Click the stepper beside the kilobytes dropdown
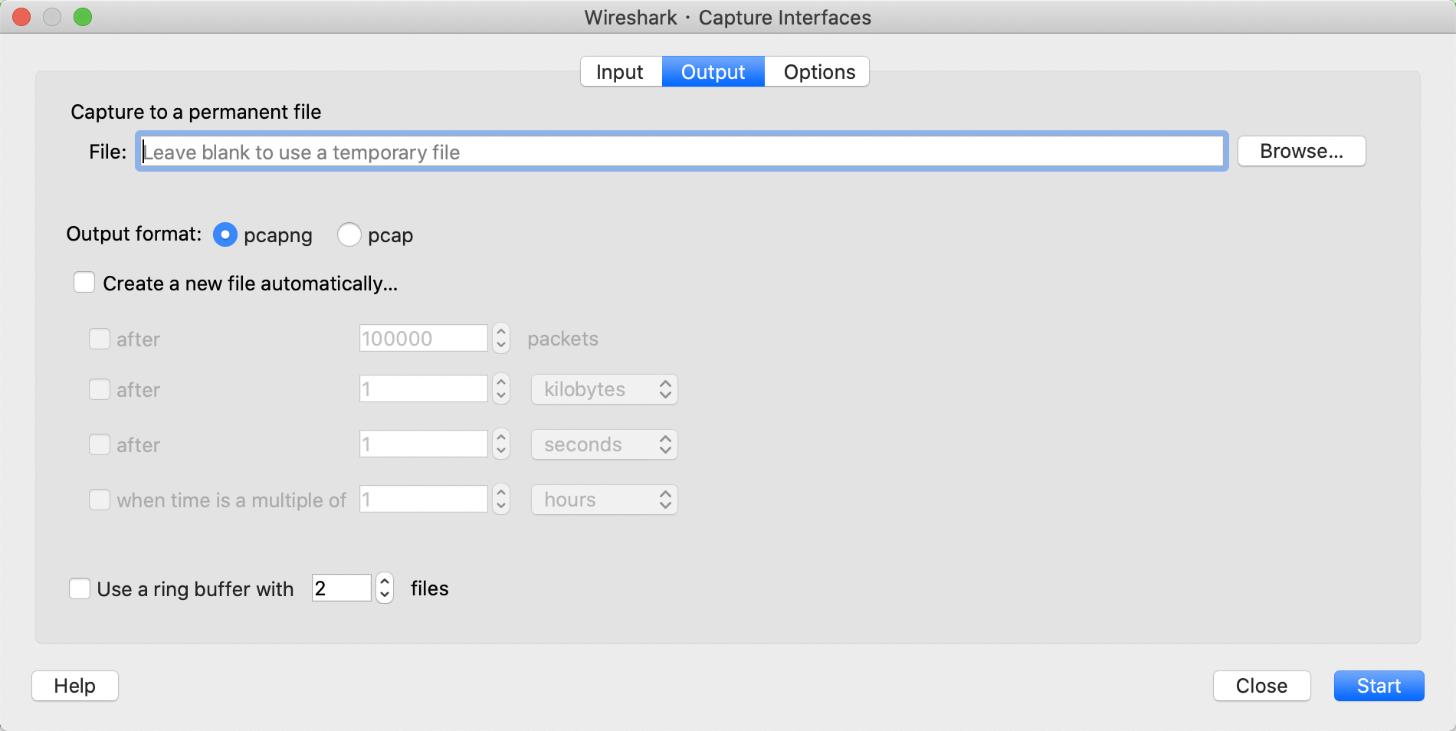The image size is (1456, 731). 501,388
